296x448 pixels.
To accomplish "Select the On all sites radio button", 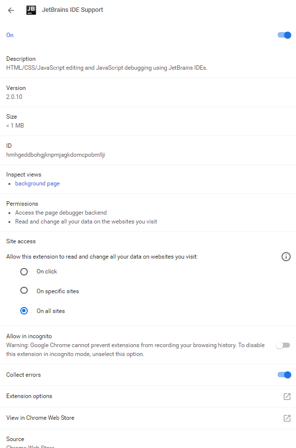I will 24,311.
